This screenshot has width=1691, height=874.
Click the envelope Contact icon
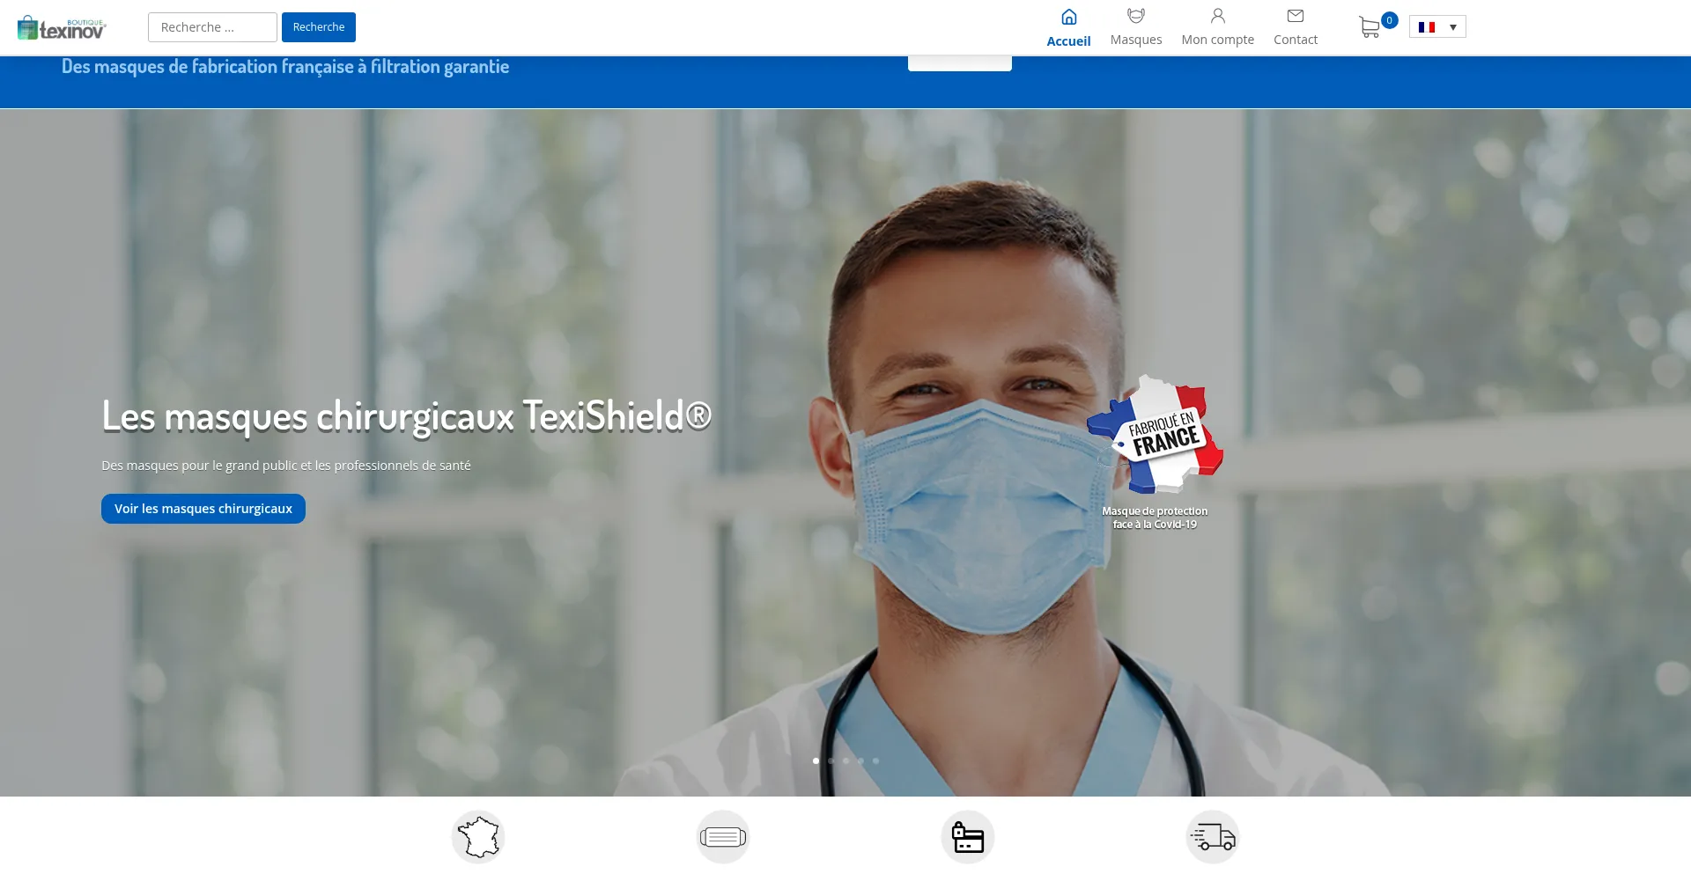[x=1295, y=16]
